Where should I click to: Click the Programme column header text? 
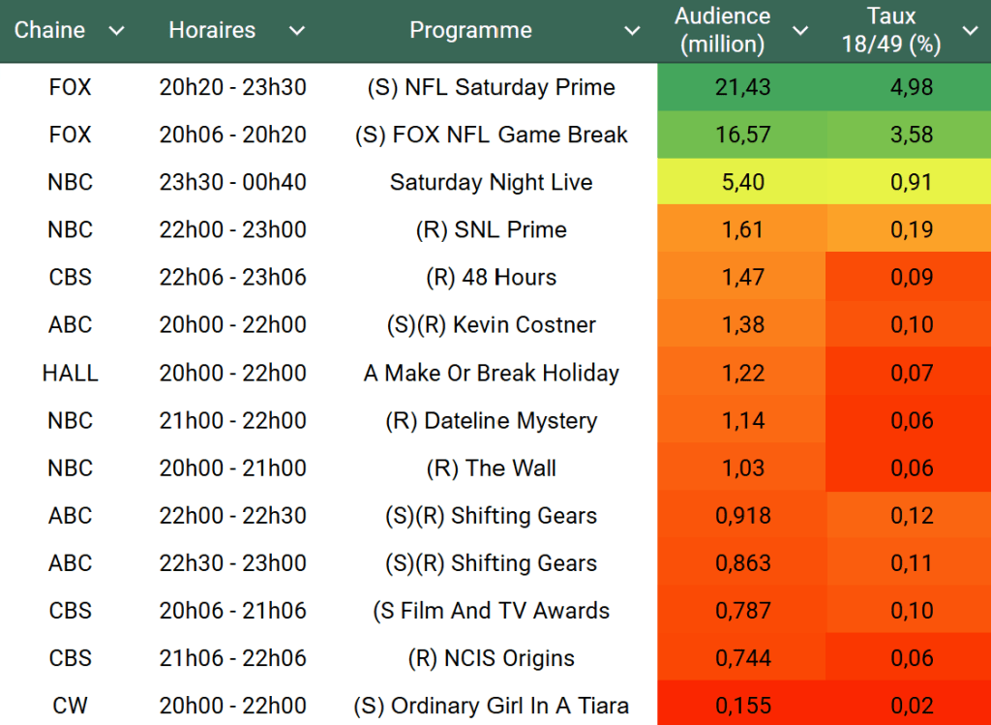pos(470,30)
